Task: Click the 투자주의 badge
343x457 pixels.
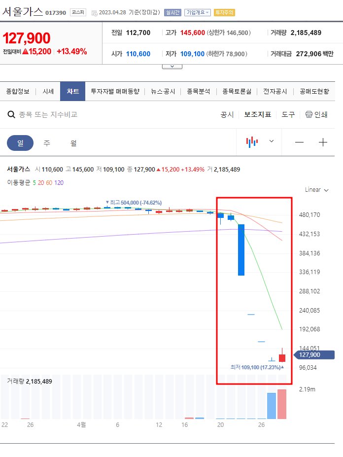Action: tap(224, 12)
